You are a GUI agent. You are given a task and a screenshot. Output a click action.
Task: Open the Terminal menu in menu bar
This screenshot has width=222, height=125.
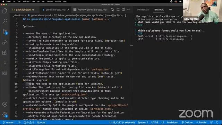tap(50, 1)
